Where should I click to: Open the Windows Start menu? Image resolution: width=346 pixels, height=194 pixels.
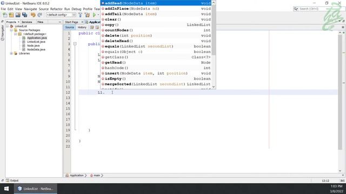(6, 189)
